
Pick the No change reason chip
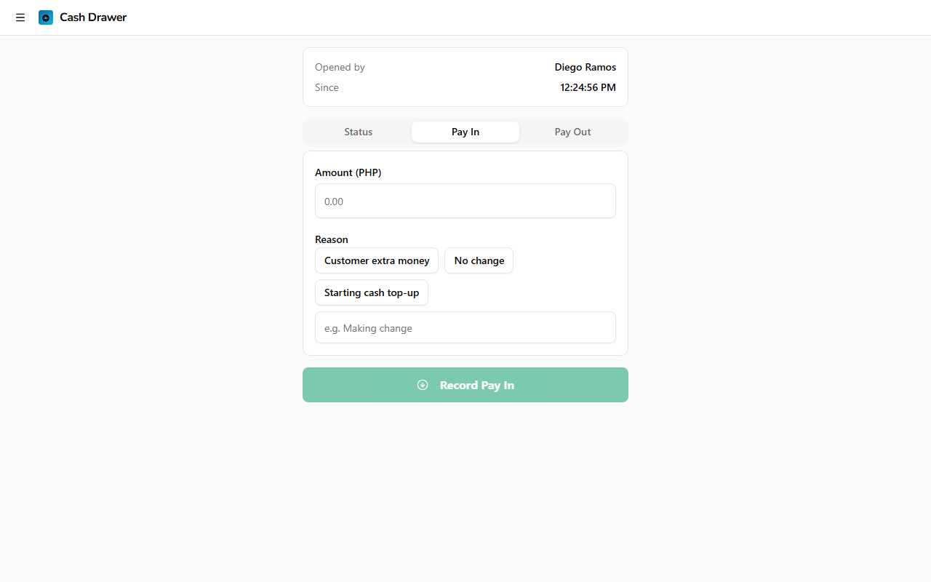pos(479,260)
